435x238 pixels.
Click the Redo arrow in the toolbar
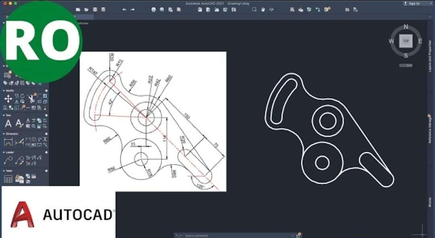[x=133, y=9]
